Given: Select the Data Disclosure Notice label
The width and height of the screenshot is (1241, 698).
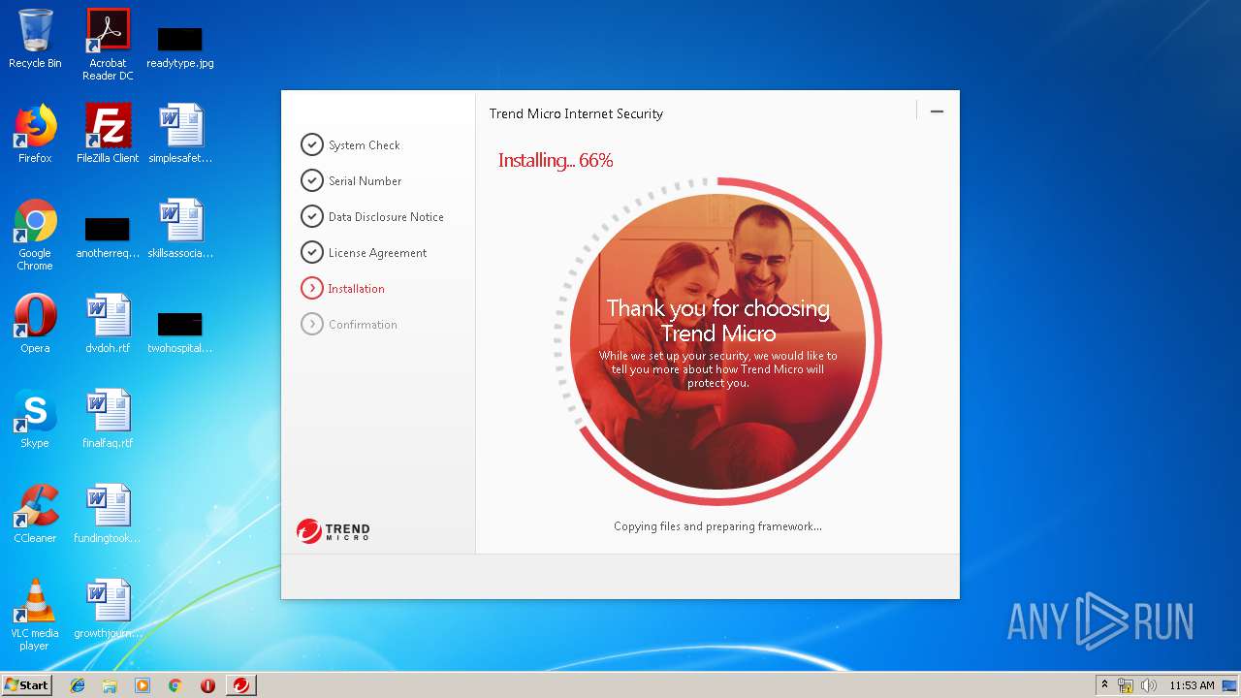Looking at the screenshot, I should (x=386, y=217).
